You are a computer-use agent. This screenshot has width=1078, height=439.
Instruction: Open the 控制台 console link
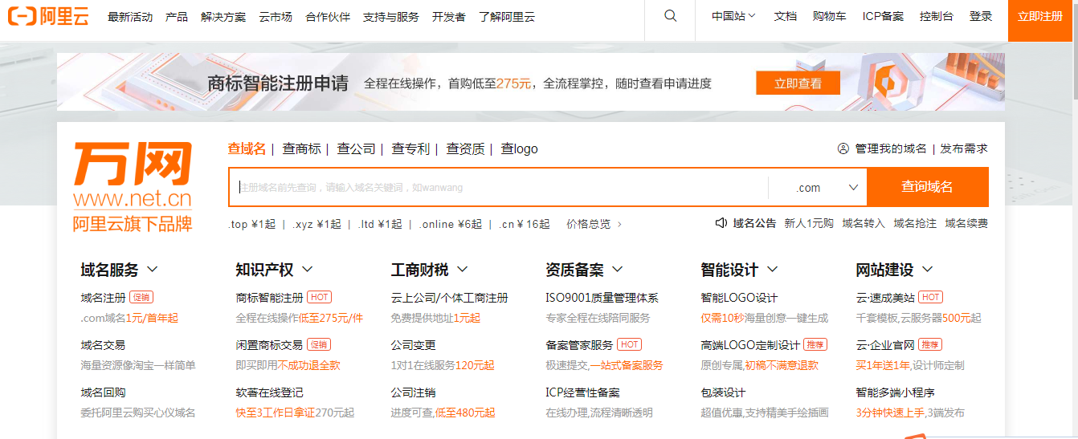(937, 16)
